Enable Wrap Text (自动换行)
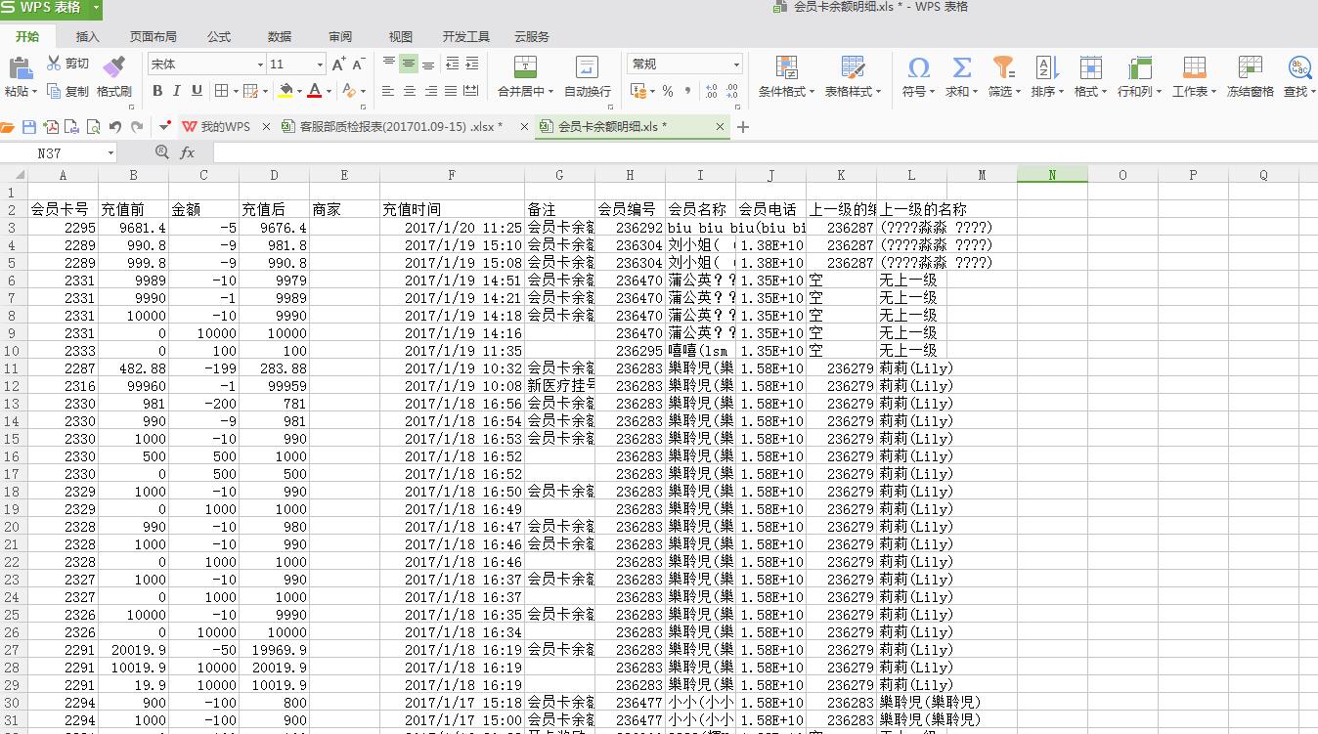1318x734 pixels. 587,67
